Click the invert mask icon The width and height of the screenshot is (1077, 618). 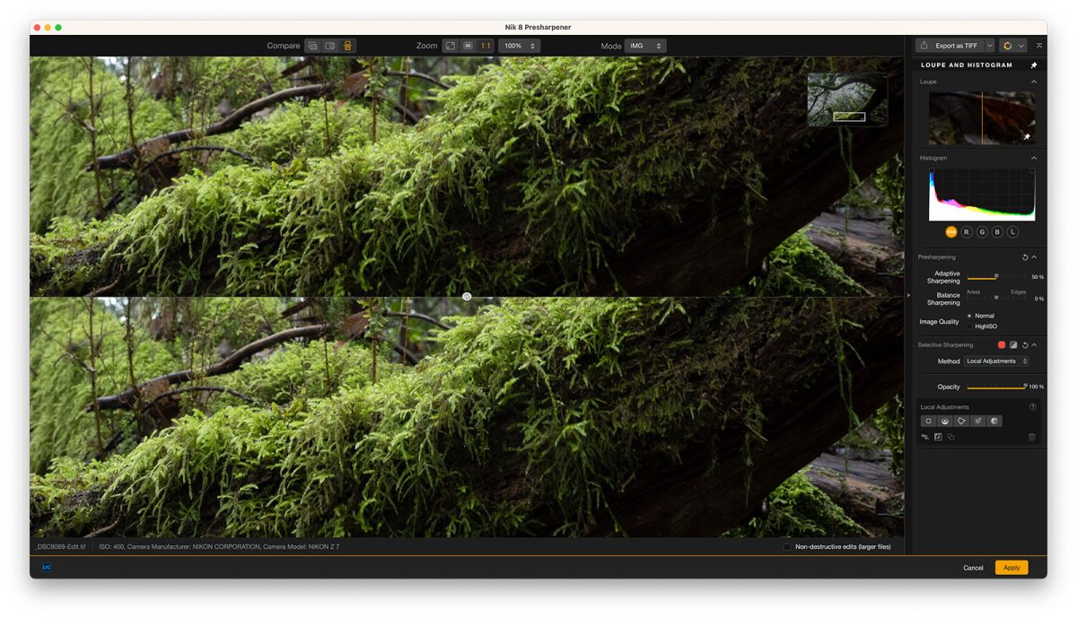938,437
